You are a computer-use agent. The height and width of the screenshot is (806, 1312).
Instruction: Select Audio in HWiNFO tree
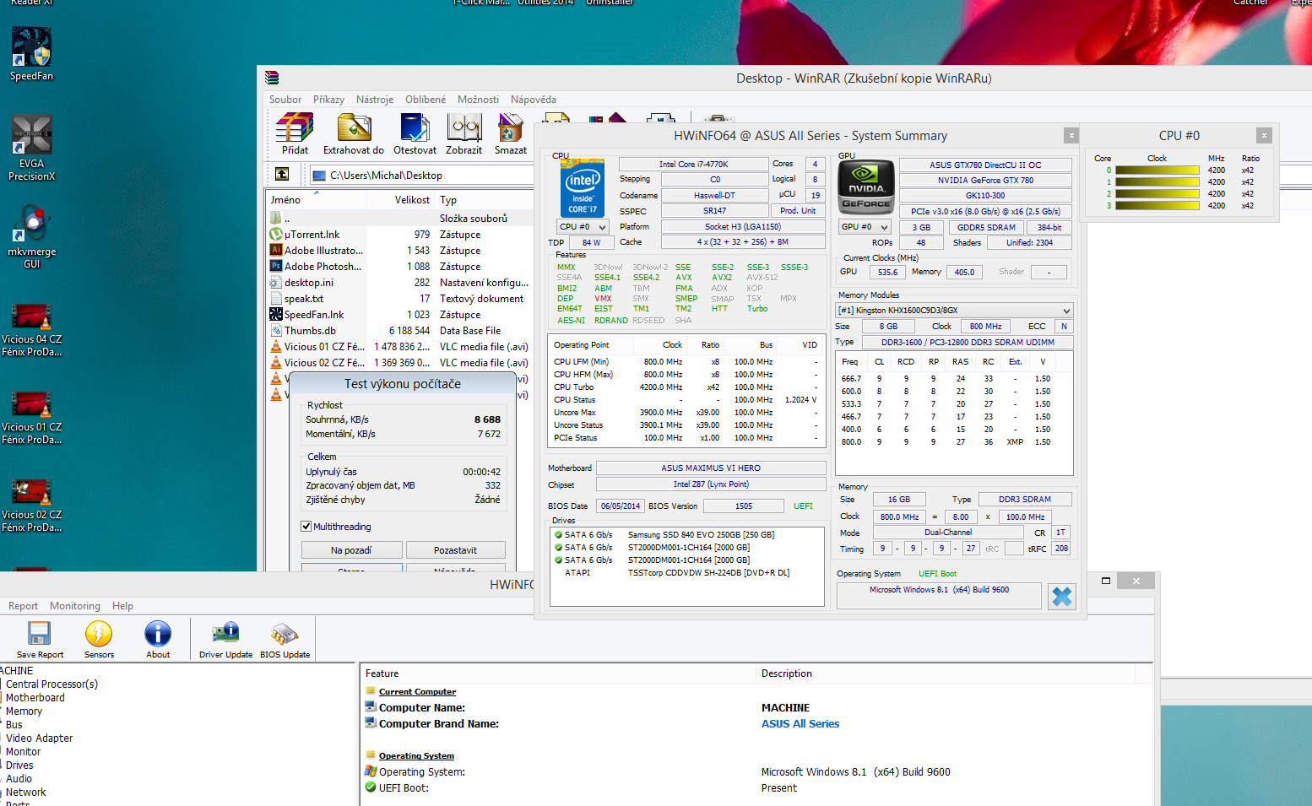pyautogui.click(x=19, y=779)
